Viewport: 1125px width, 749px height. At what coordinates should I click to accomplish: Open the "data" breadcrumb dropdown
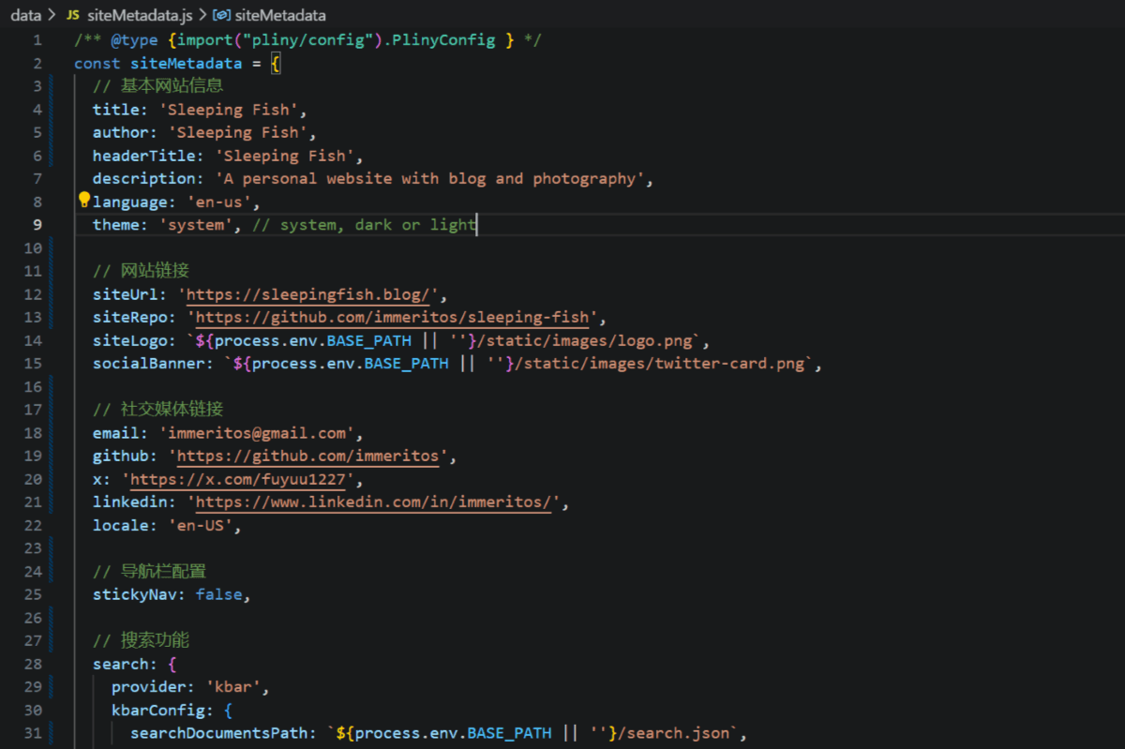25,15
